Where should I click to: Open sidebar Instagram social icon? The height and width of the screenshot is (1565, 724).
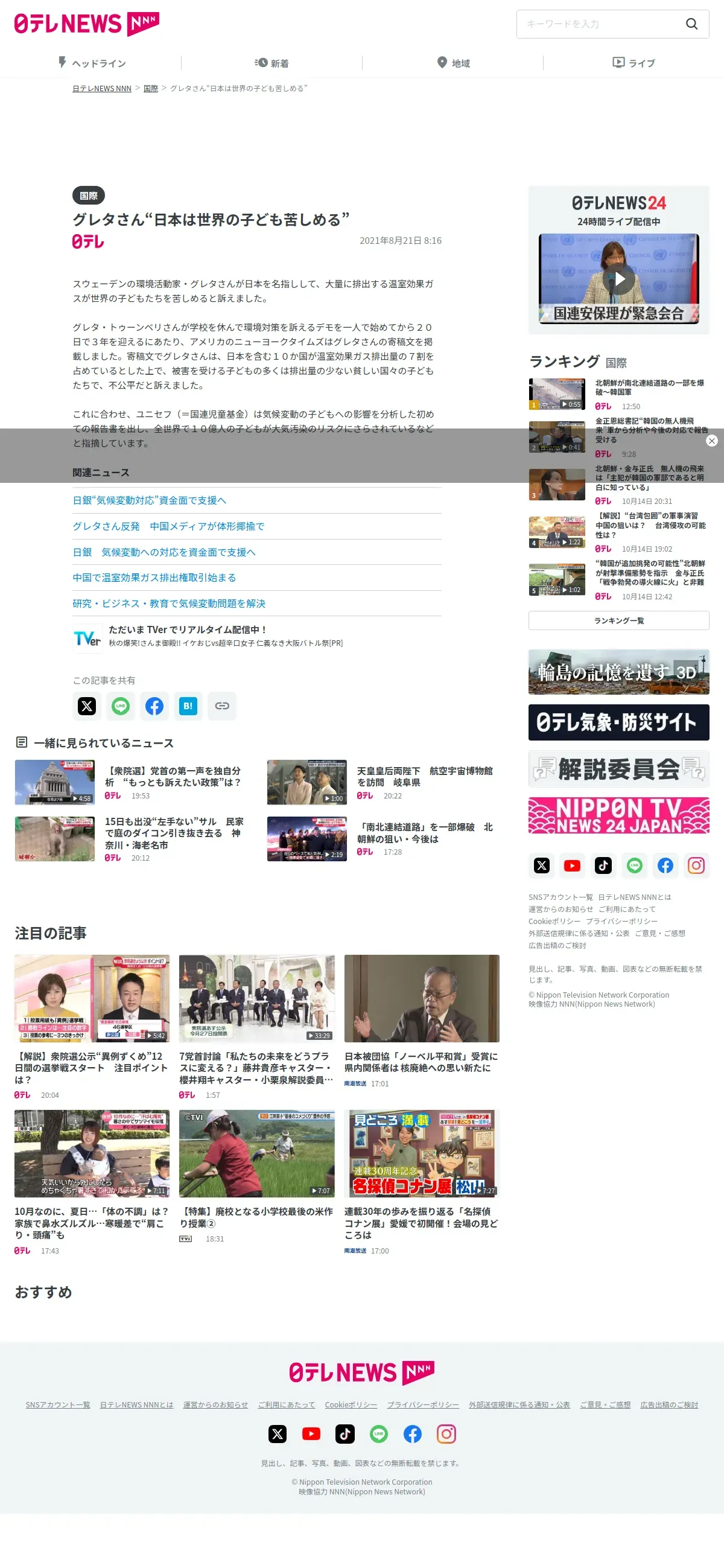point(696,865)
